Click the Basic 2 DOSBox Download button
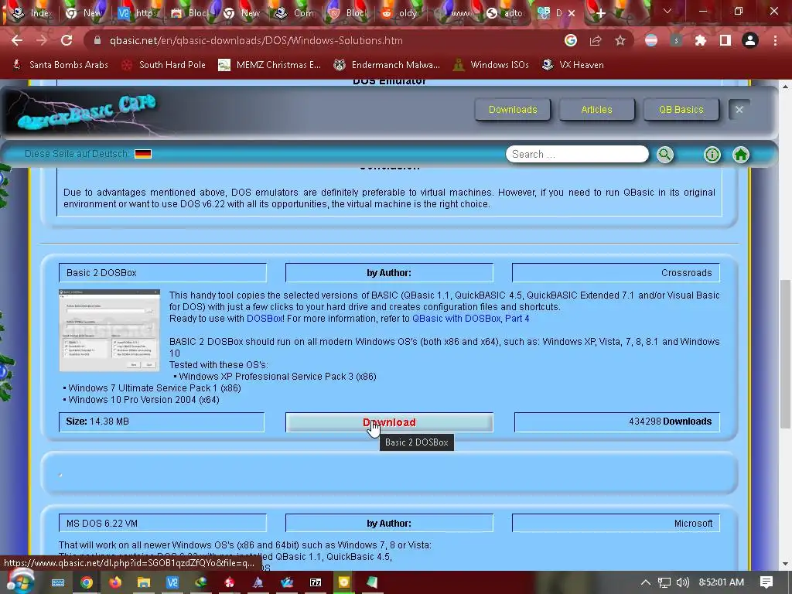This screenshot has height=594, width=792. pyautogui.click(x=389, y=422)
